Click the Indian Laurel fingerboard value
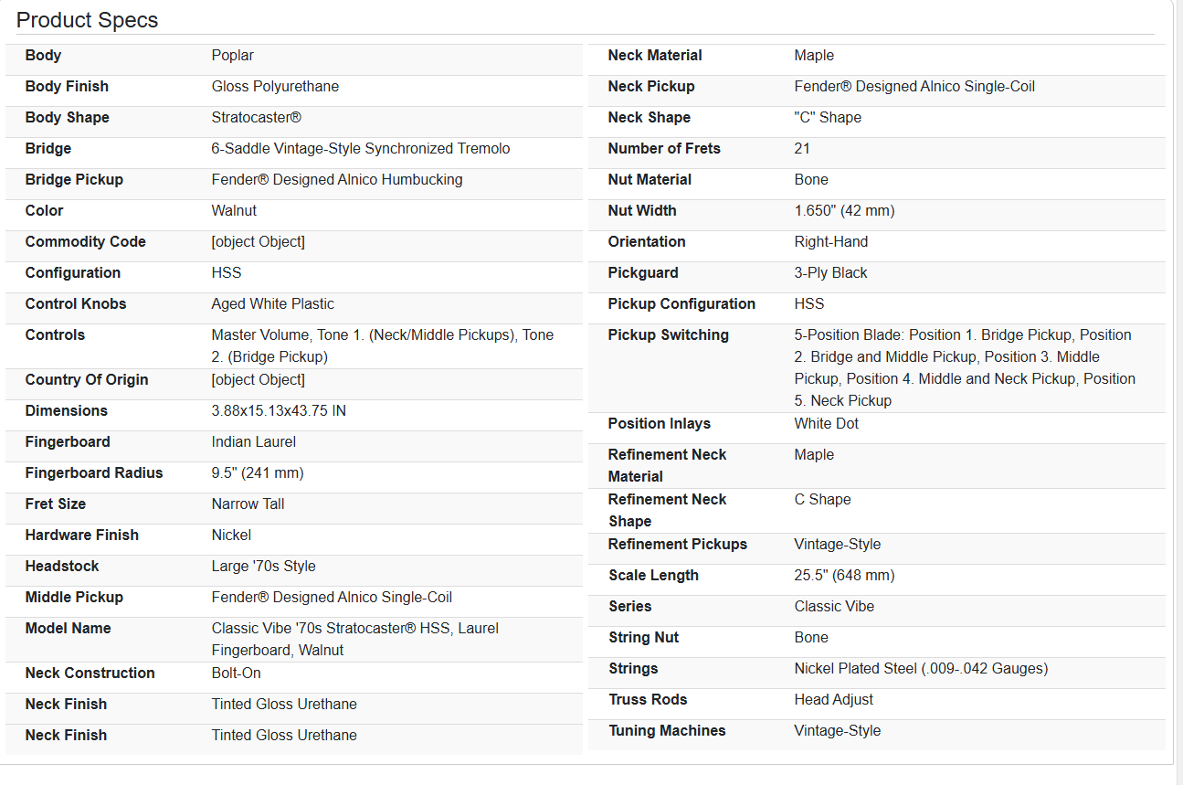This screenshot has height=785, width=1183. (x=254, y=442)
